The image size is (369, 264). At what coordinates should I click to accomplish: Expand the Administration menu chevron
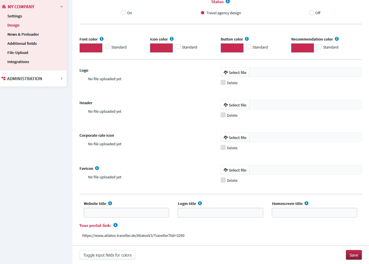pos(62,78)
